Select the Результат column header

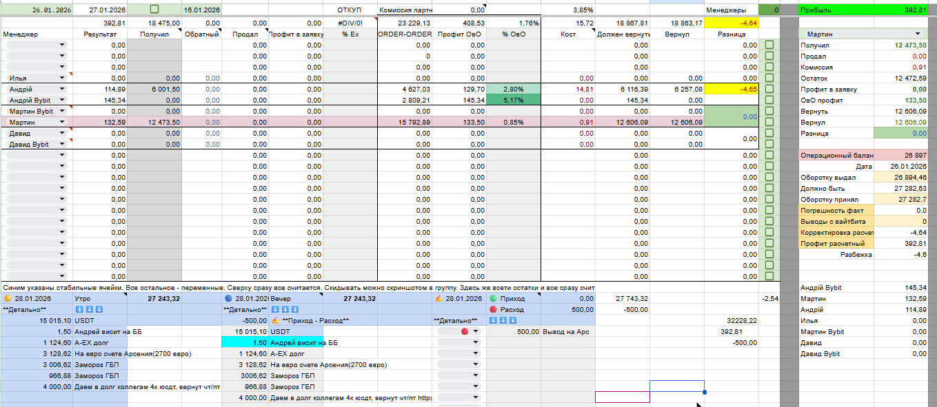(x=99, y=34)
